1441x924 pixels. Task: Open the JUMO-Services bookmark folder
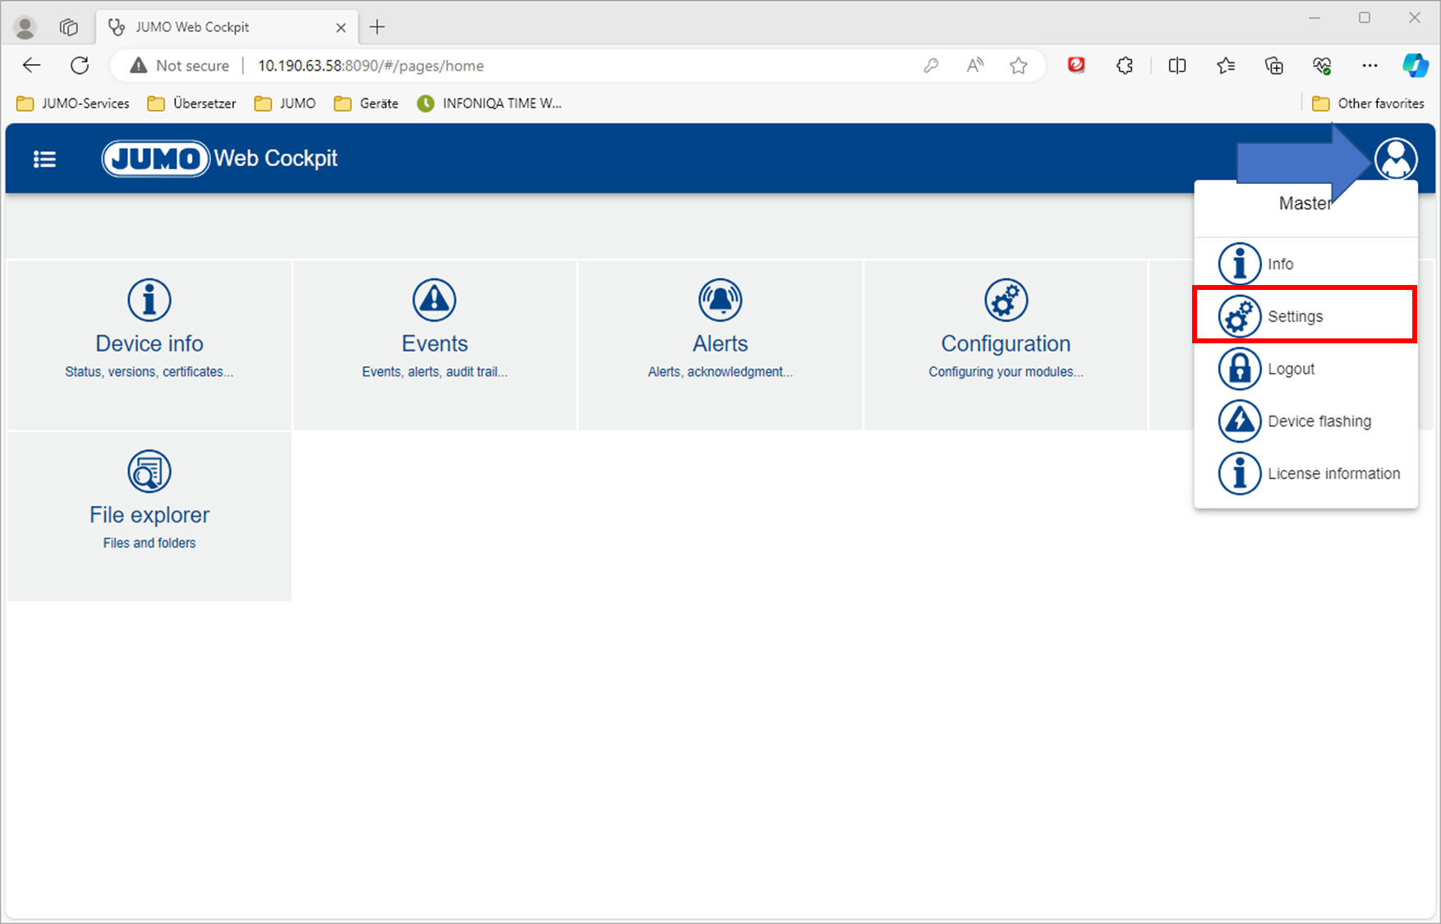click(x=74, y=103)
